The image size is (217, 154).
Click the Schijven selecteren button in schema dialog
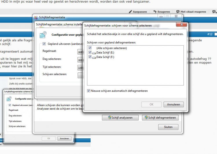[x=80, y=75]
